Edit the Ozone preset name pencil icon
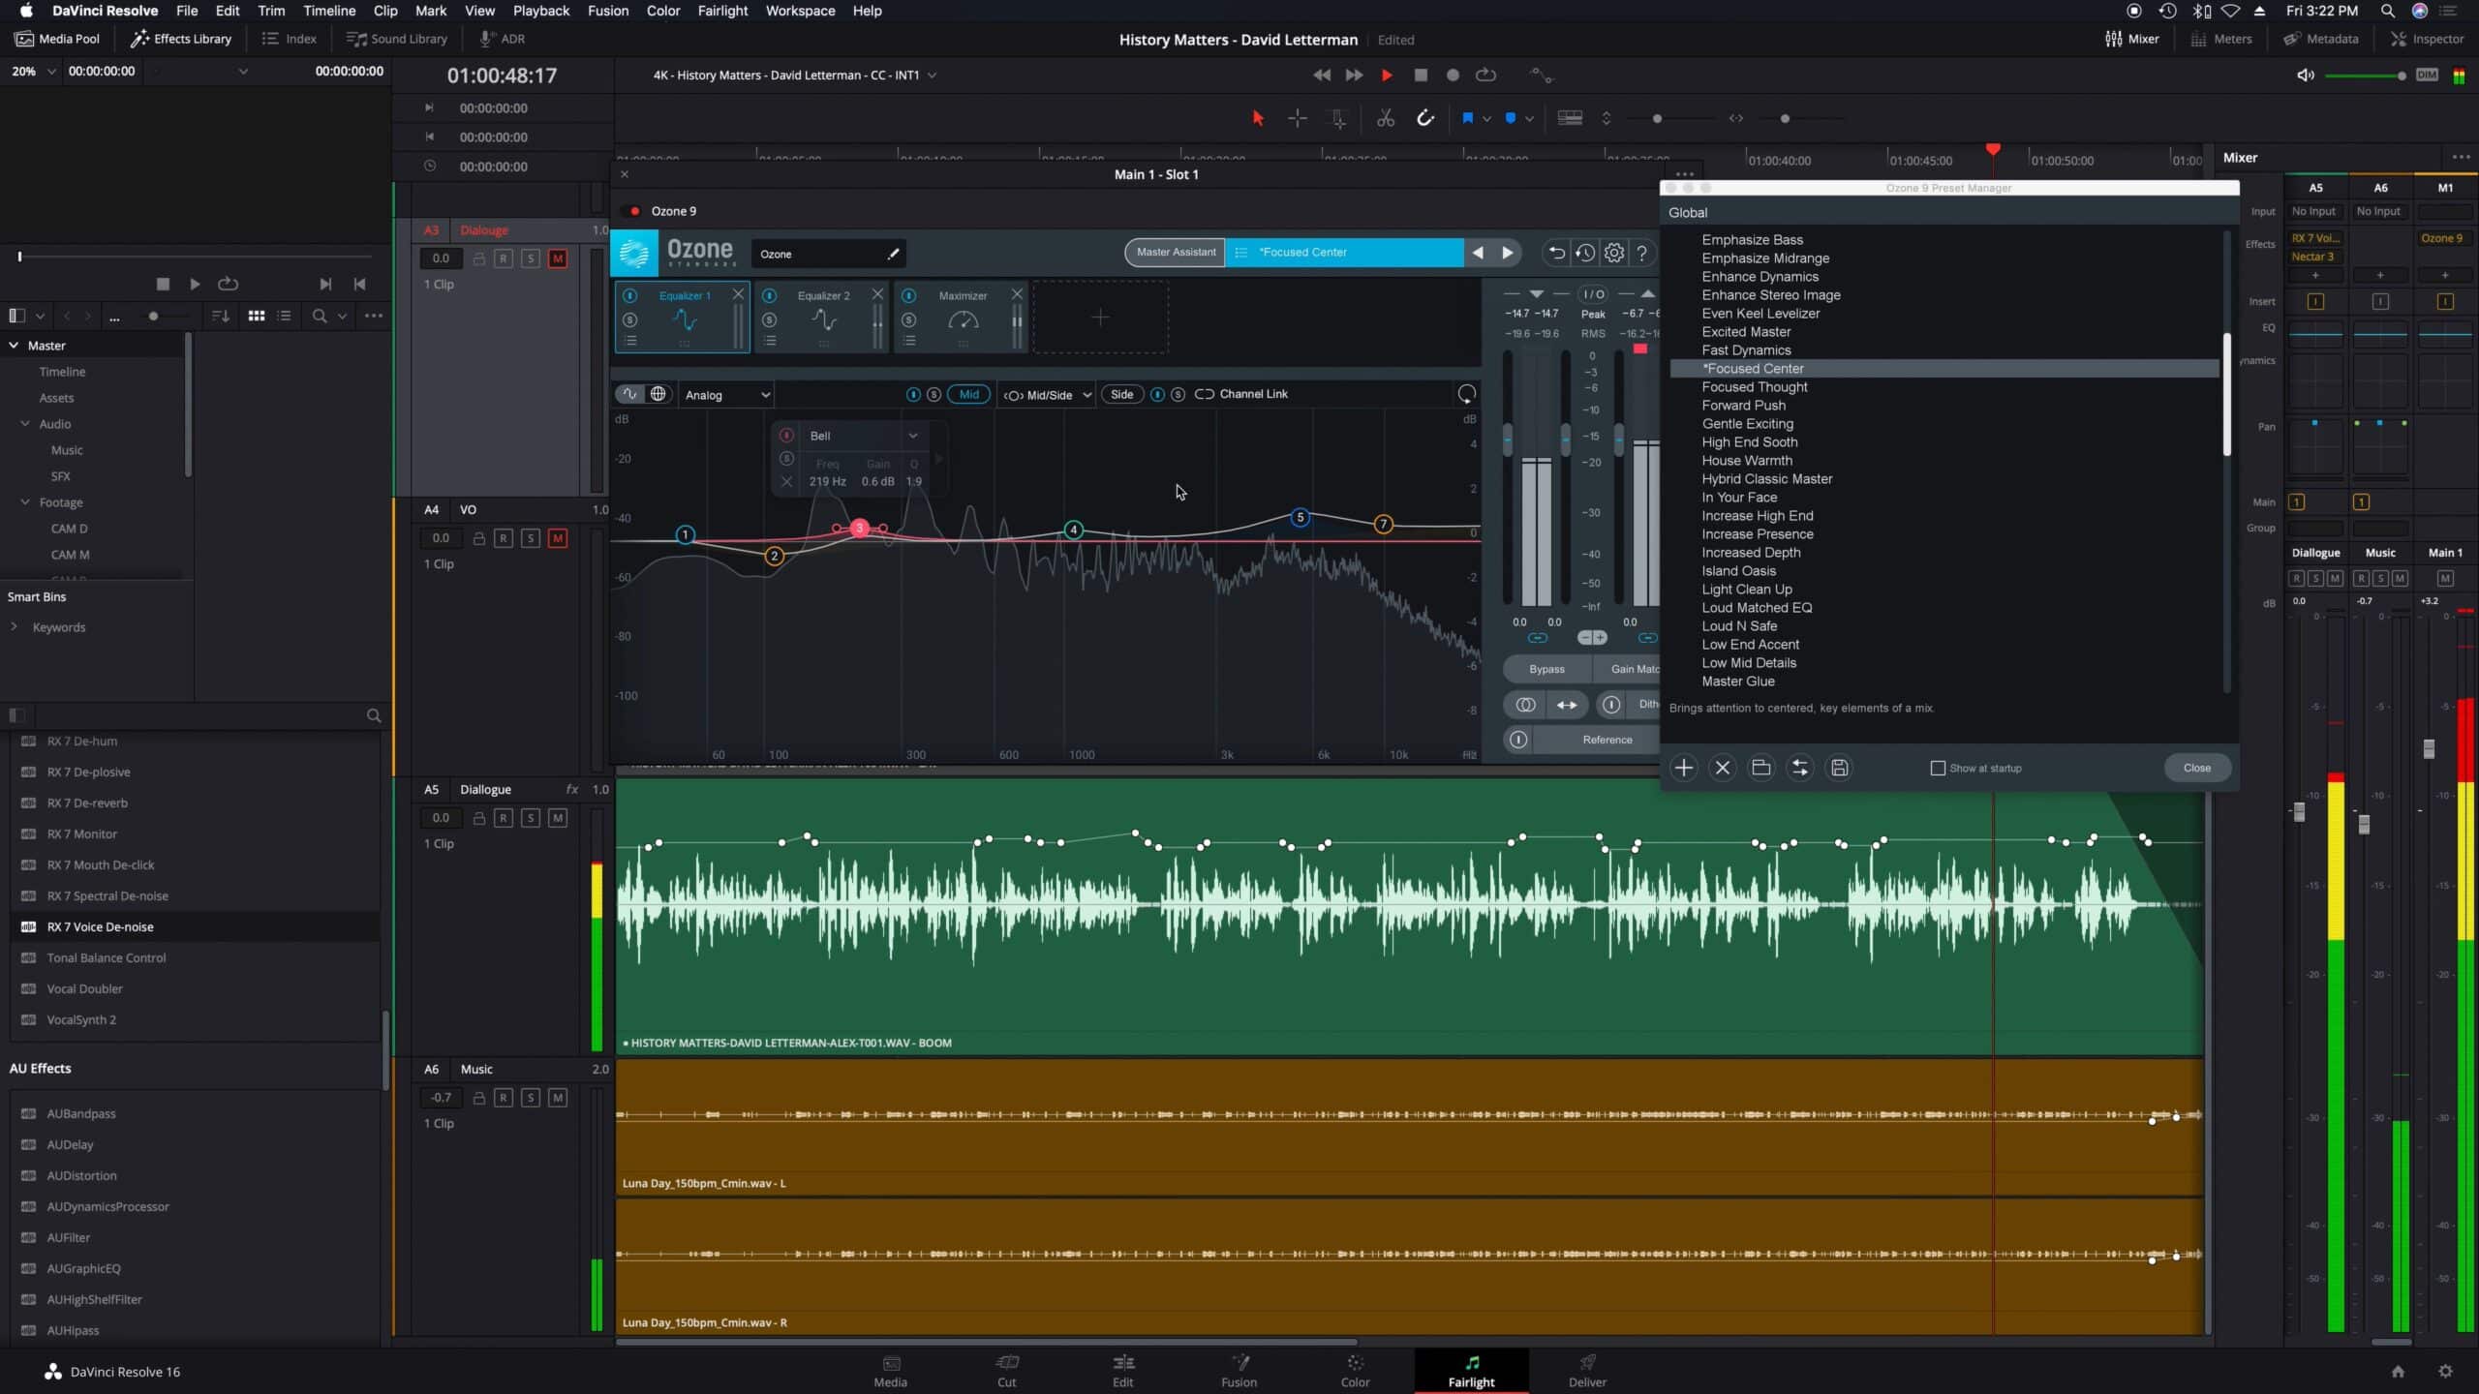The width and height of the screenshot is (2479, 1394). (x=893, y=255)
